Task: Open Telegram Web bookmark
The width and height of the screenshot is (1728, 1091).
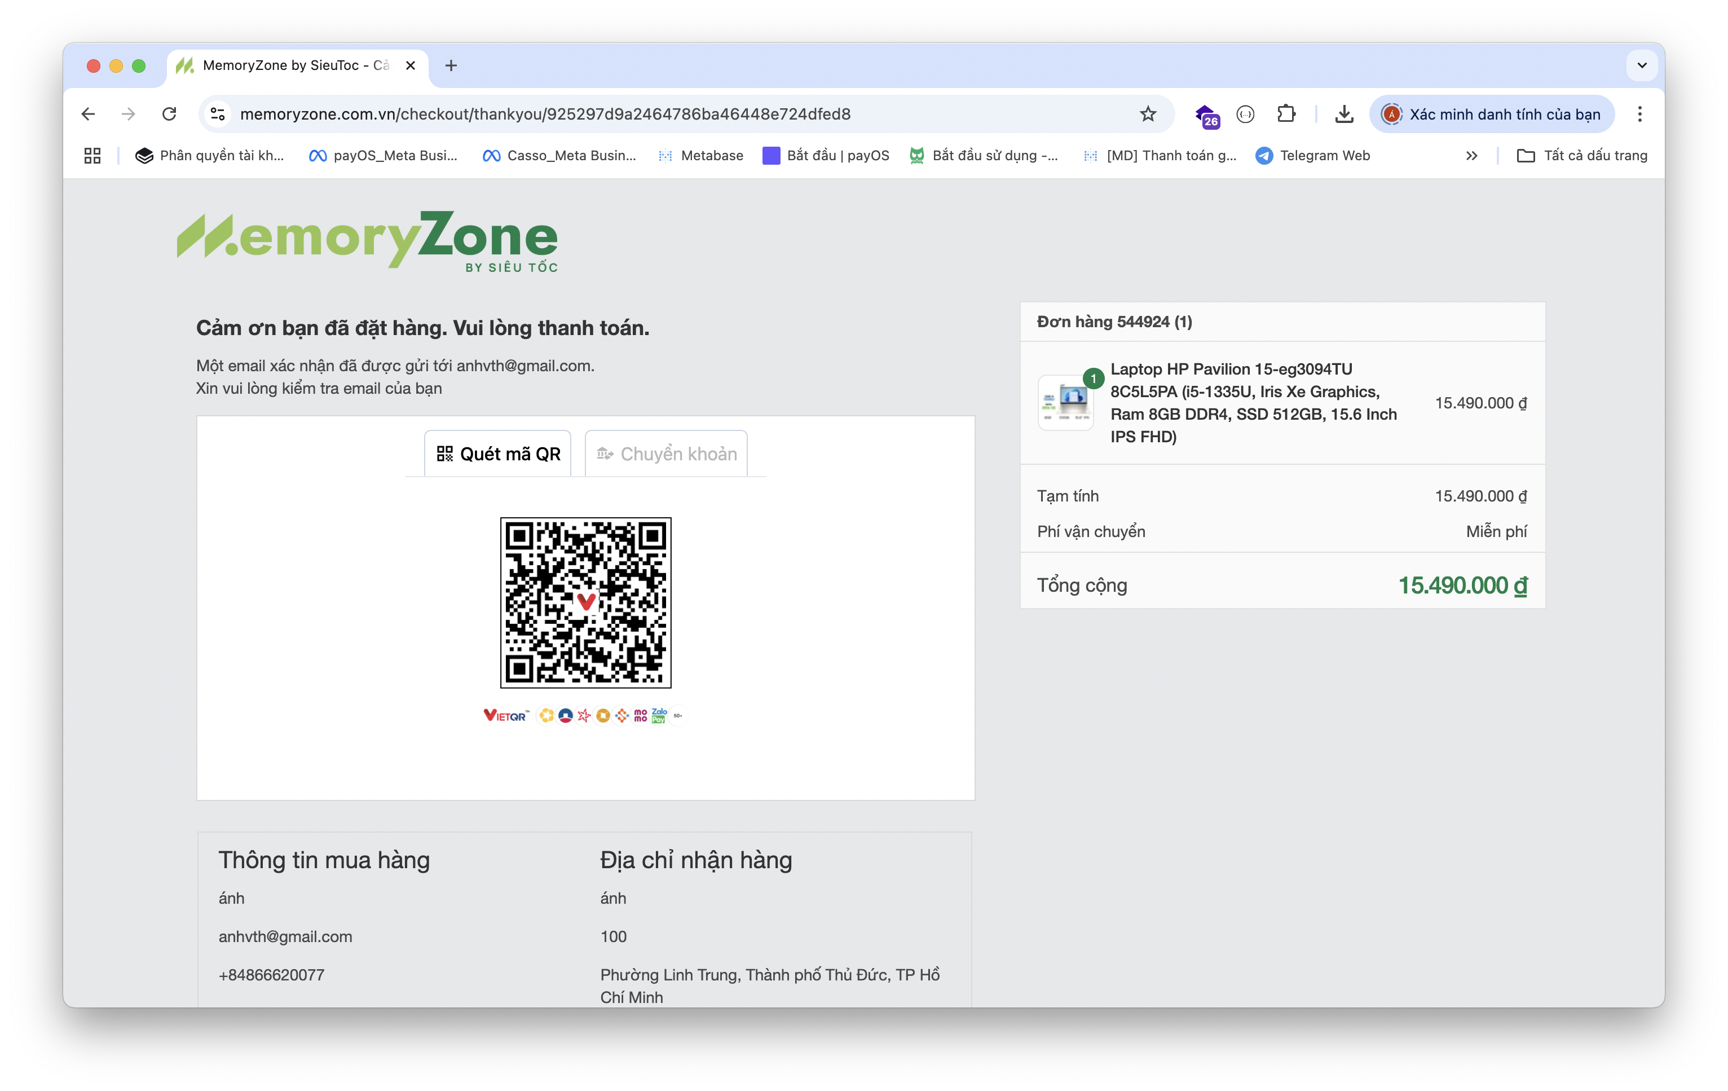Action: 1312,156
